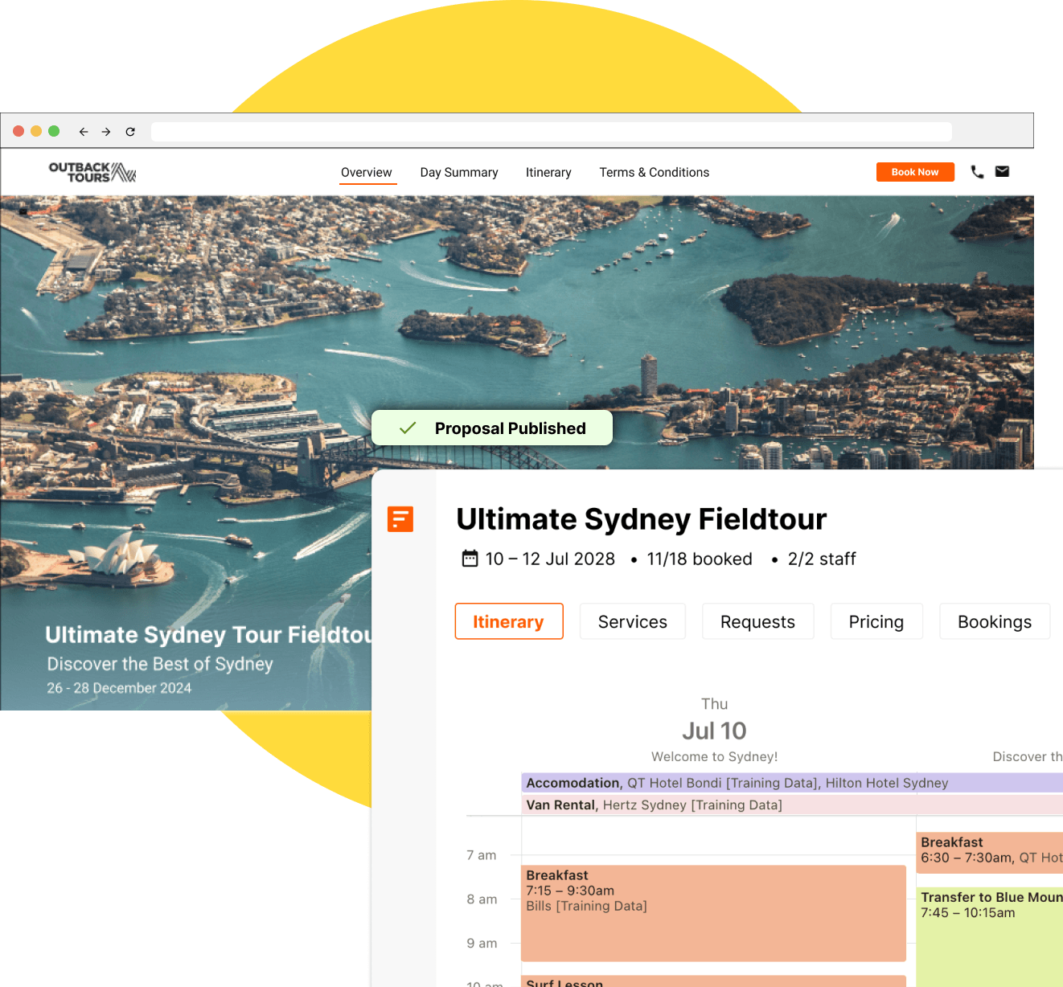Select the orange proposal document icon

point(400,519)
